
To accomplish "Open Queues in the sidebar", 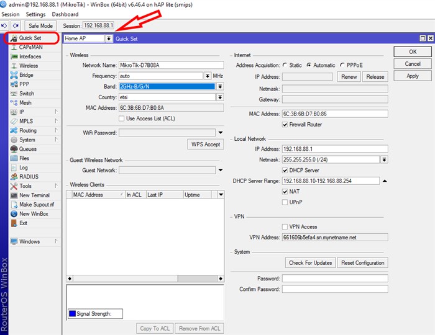I will (x=28, y=149).
